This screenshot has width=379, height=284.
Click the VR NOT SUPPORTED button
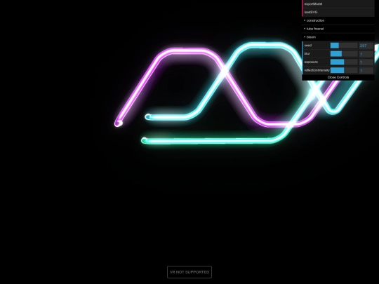pos(189,272)
